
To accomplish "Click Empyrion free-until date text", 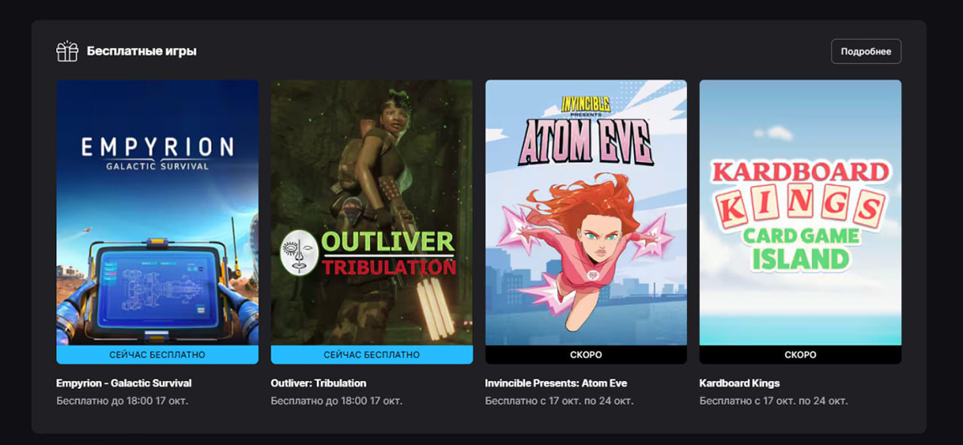I will (122, 400).
